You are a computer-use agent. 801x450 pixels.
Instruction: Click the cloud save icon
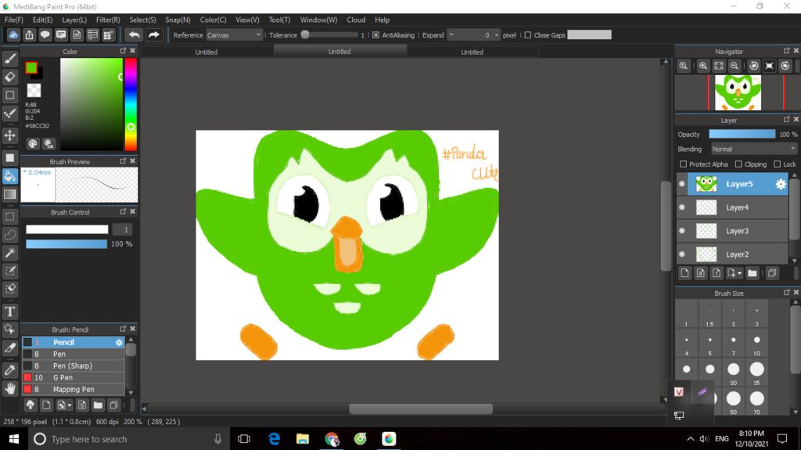point(13,34)
